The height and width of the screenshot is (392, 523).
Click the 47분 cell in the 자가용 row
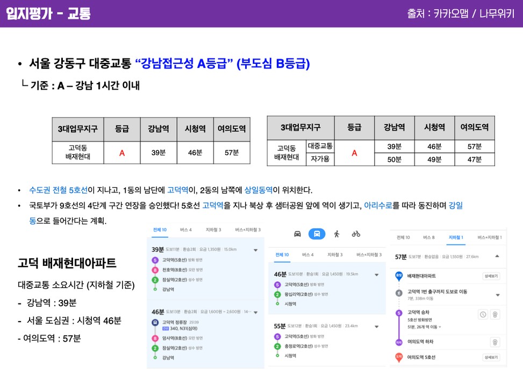coord(474,159)
